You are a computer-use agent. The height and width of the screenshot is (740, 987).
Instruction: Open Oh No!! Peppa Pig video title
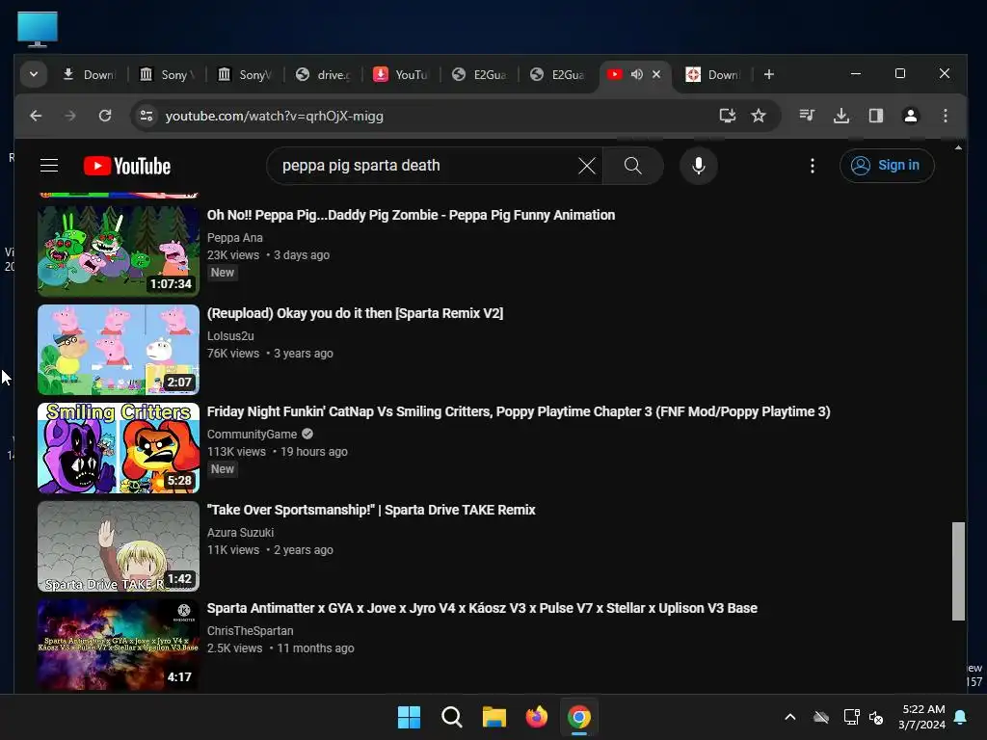pyautogui.click(x=411, y=215)
